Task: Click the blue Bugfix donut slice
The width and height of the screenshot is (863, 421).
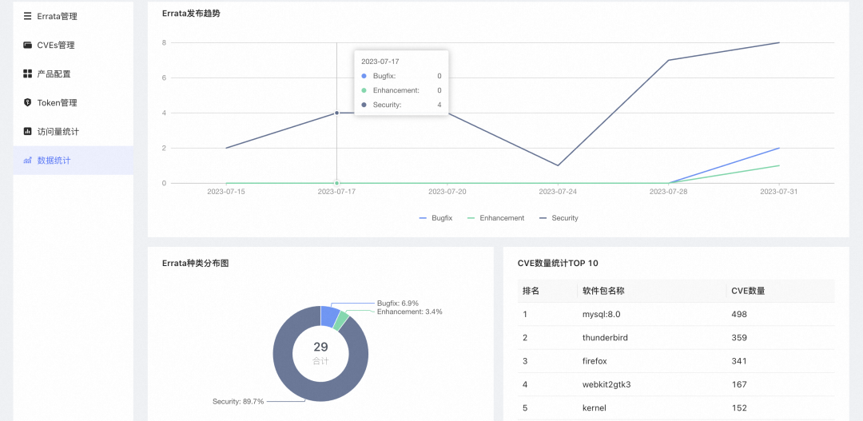Action: [330, 316]
